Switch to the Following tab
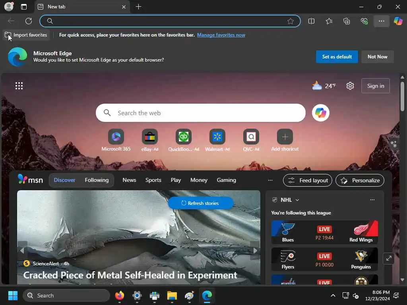The height and width of the screenshot is (305, 407). click(x=97, y=180)
